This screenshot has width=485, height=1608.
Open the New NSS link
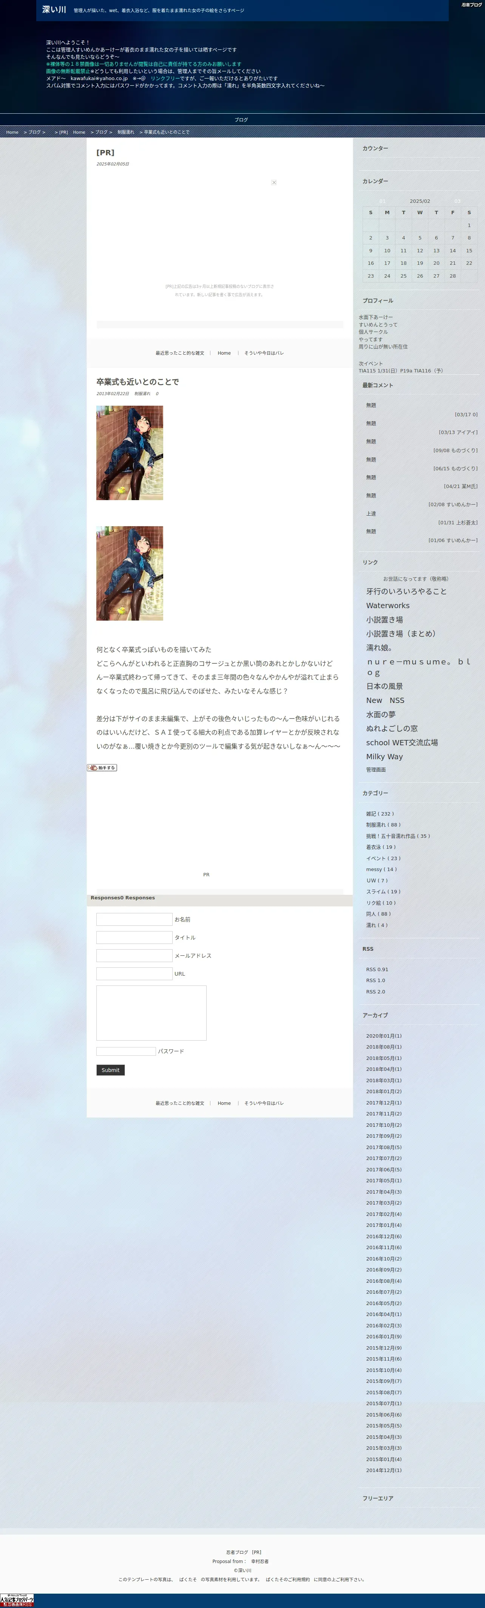click(x=385, y=700)
